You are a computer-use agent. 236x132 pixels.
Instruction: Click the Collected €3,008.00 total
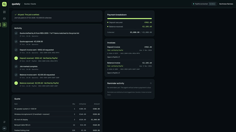pyautogui.click(x=135, y=32)
